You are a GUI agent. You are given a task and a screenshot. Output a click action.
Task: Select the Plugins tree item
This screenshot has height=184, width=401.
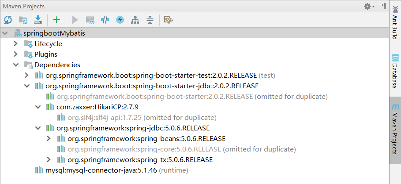click(x=46, y=54)
